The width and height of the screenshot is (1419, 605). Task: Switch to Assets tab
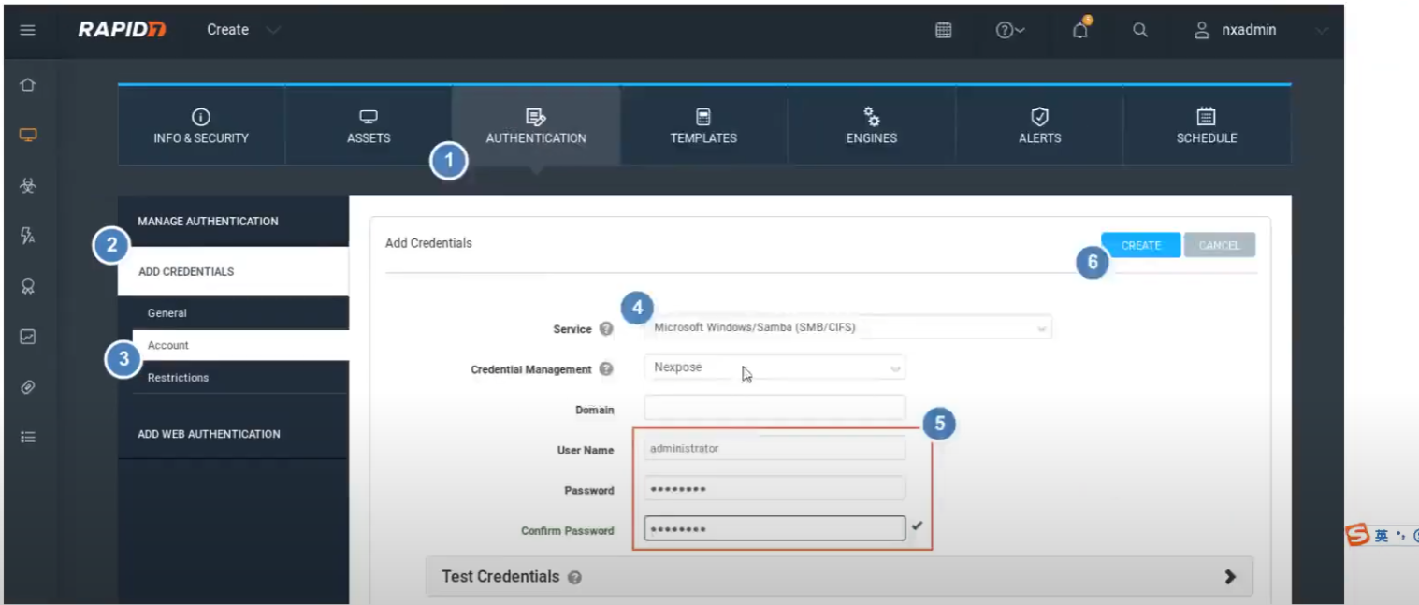click(369, 125)
